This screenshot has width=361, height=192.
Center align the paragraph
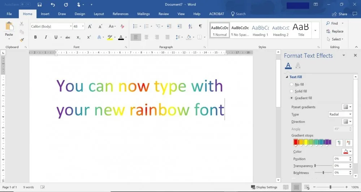146,37
